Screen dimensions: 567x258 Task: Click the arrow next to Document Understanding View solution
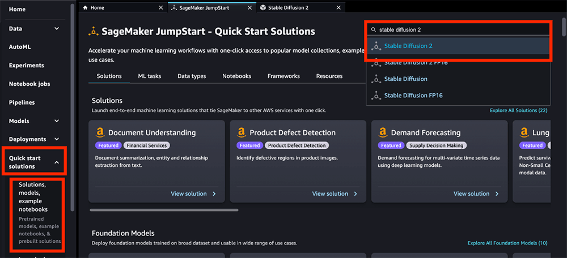214,193
